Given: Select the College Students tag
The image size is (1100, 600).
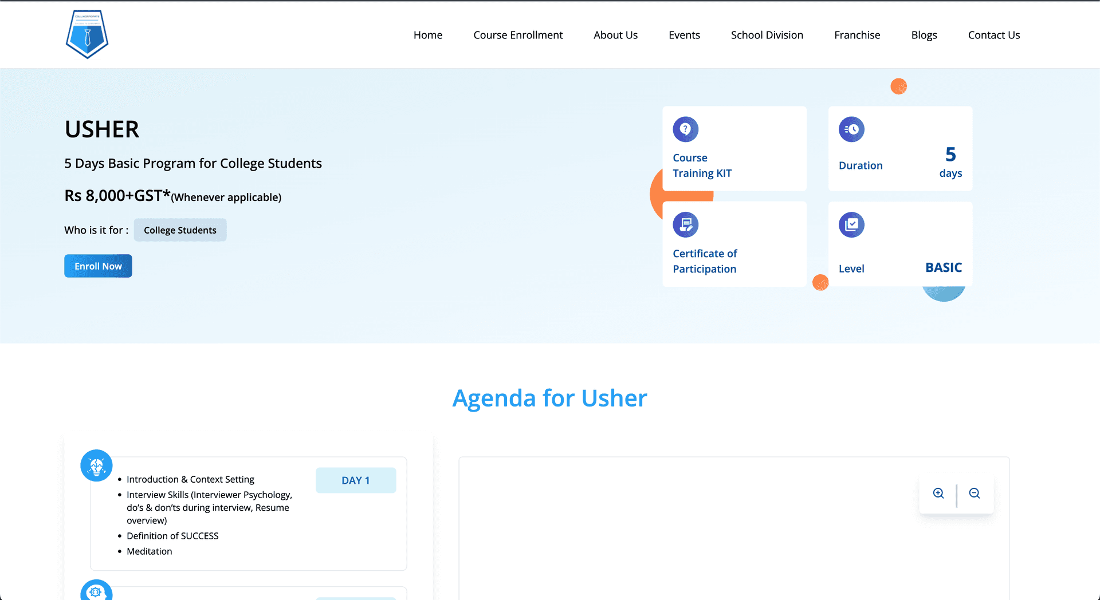Looking at the screenshot, I should (180, 230).
